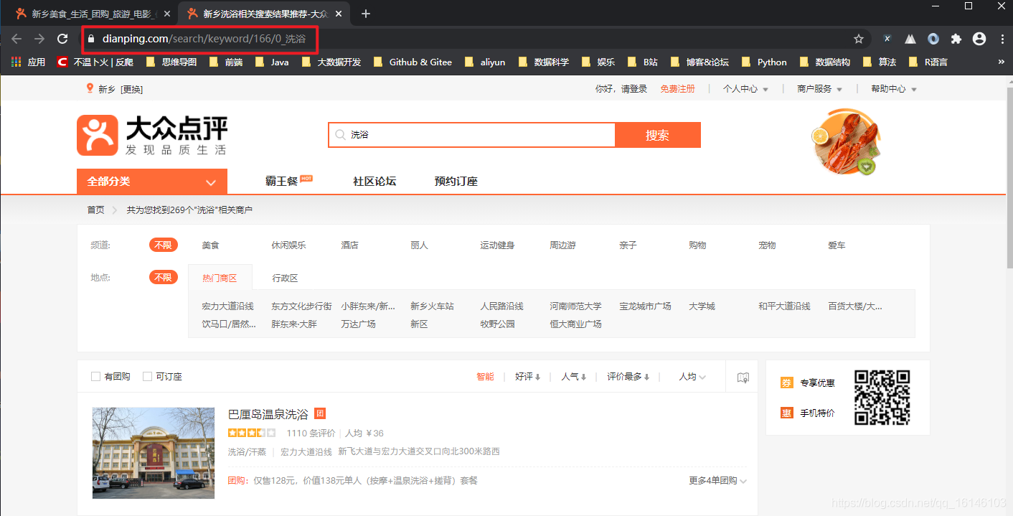Click the site lock icon in address bar

[x=91, y=39]
